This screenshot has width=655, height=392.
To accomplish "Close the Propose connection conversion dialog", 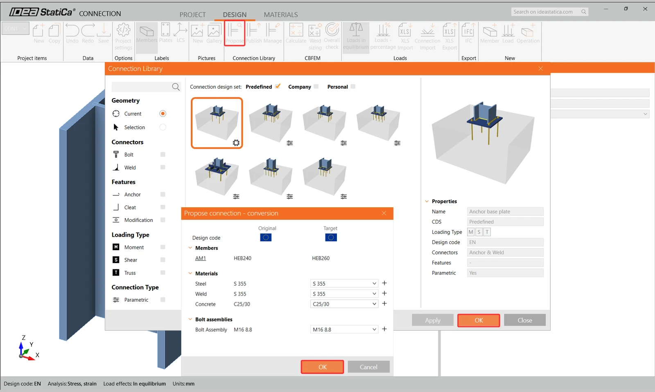I will (x=384, y=213).
